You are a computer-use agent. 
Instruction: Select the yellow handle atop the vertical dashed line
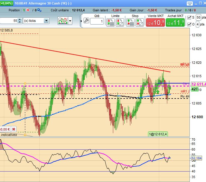(25, 83)
